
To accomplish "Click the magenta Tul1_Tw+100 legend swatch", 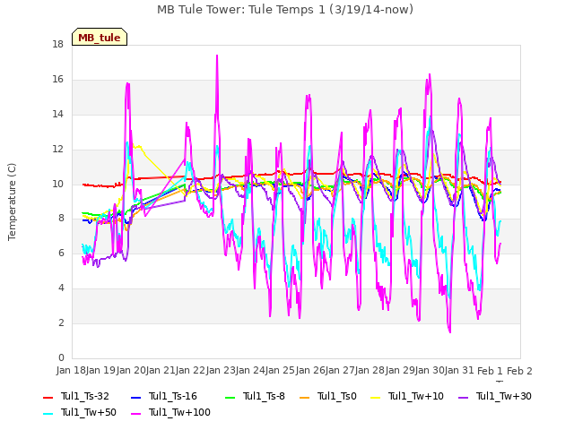I will (x=135, y=413).
